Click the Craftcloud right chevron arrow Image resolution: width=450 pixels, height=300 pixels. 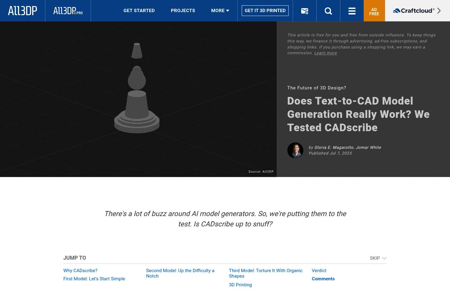(x=439, y=11)
